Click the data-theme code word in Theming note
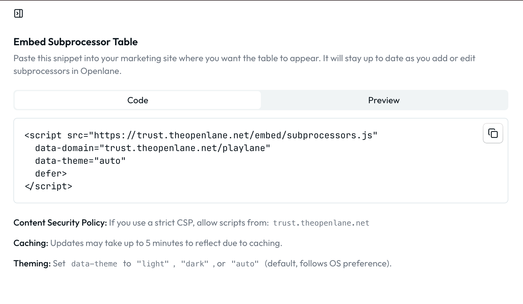 (94, 264)
